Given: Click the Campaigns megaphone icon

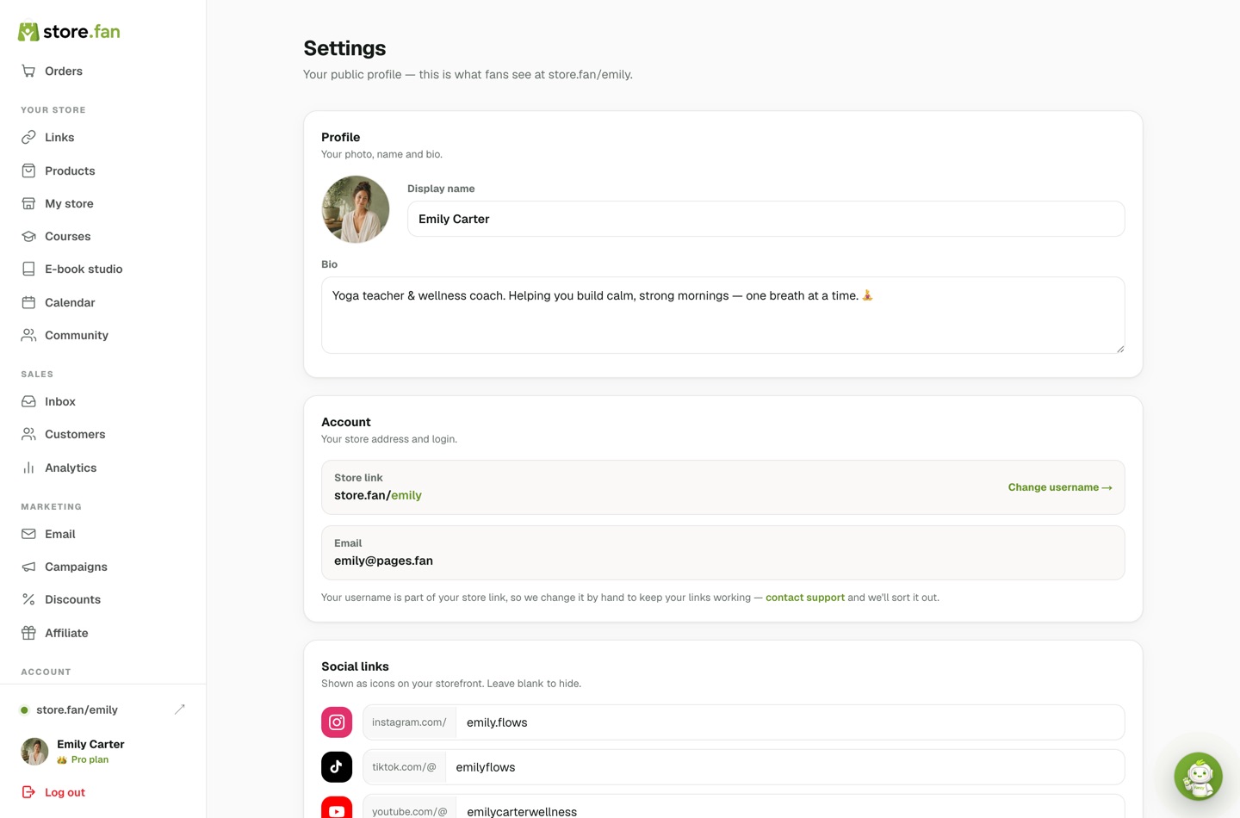Looking at the screenshot, I should (x=28, y=567).
